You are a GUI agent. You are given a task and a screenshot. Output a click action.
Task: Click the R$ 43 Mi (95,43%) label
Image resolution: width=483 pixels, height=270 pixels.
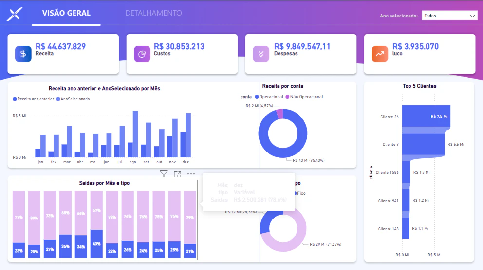tap(308, 160)
